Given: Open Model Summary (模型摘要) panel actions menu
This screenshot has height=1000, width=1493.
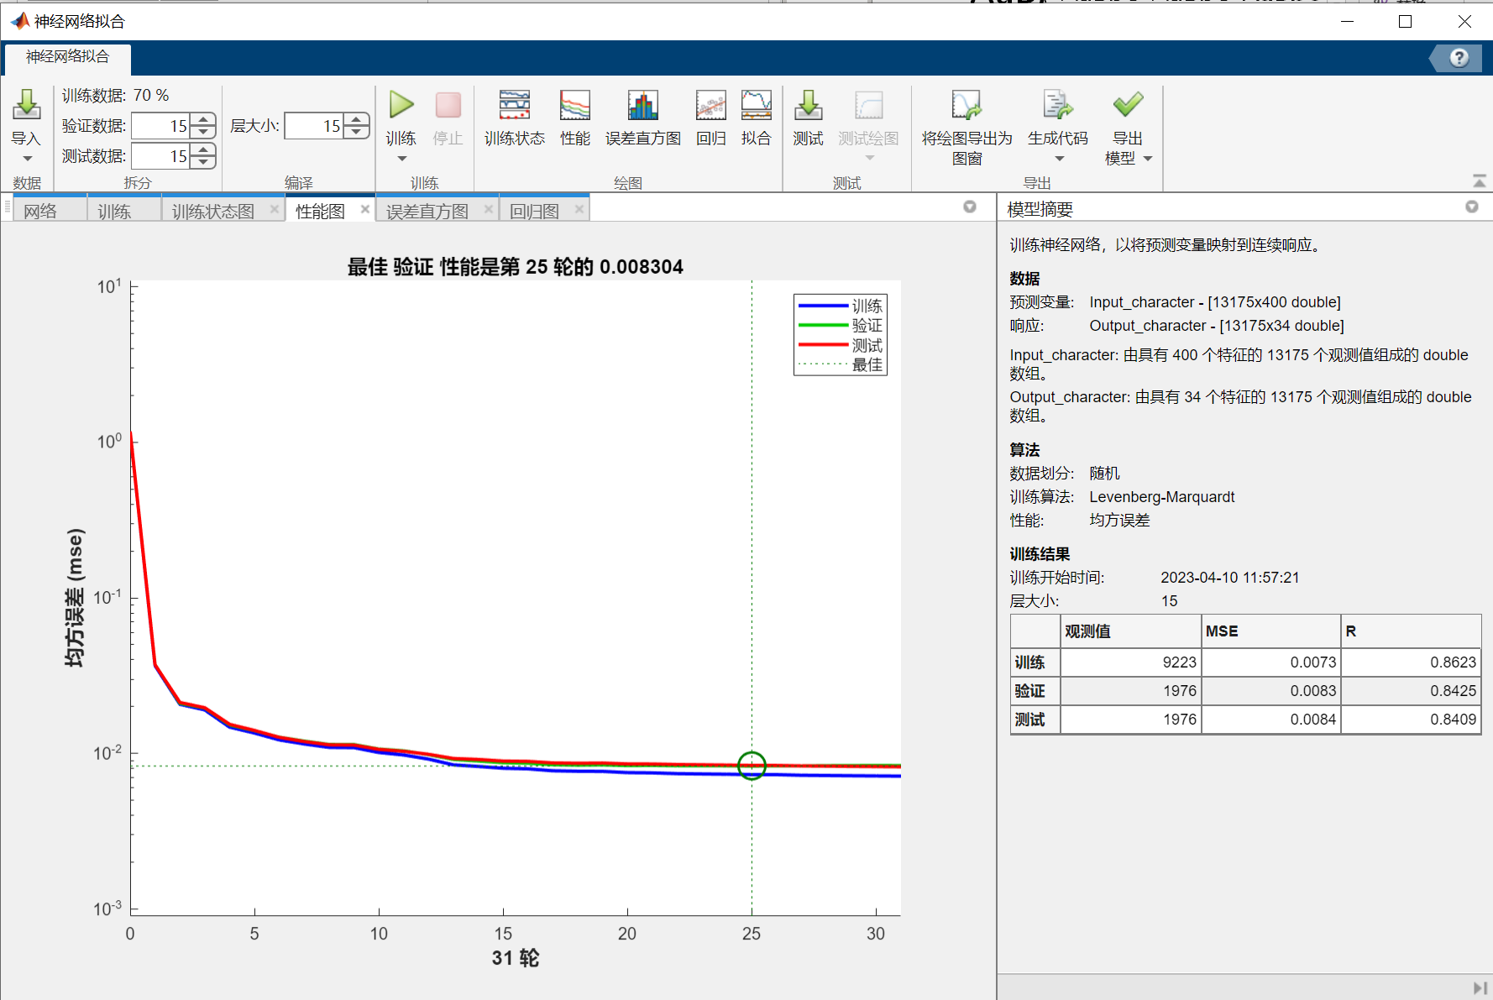Looking at the screenshot, I should tap(1472, 207).
